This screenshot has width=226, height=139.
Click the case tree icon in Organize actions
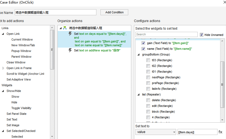pyautogui.click(x=65, y=28)
